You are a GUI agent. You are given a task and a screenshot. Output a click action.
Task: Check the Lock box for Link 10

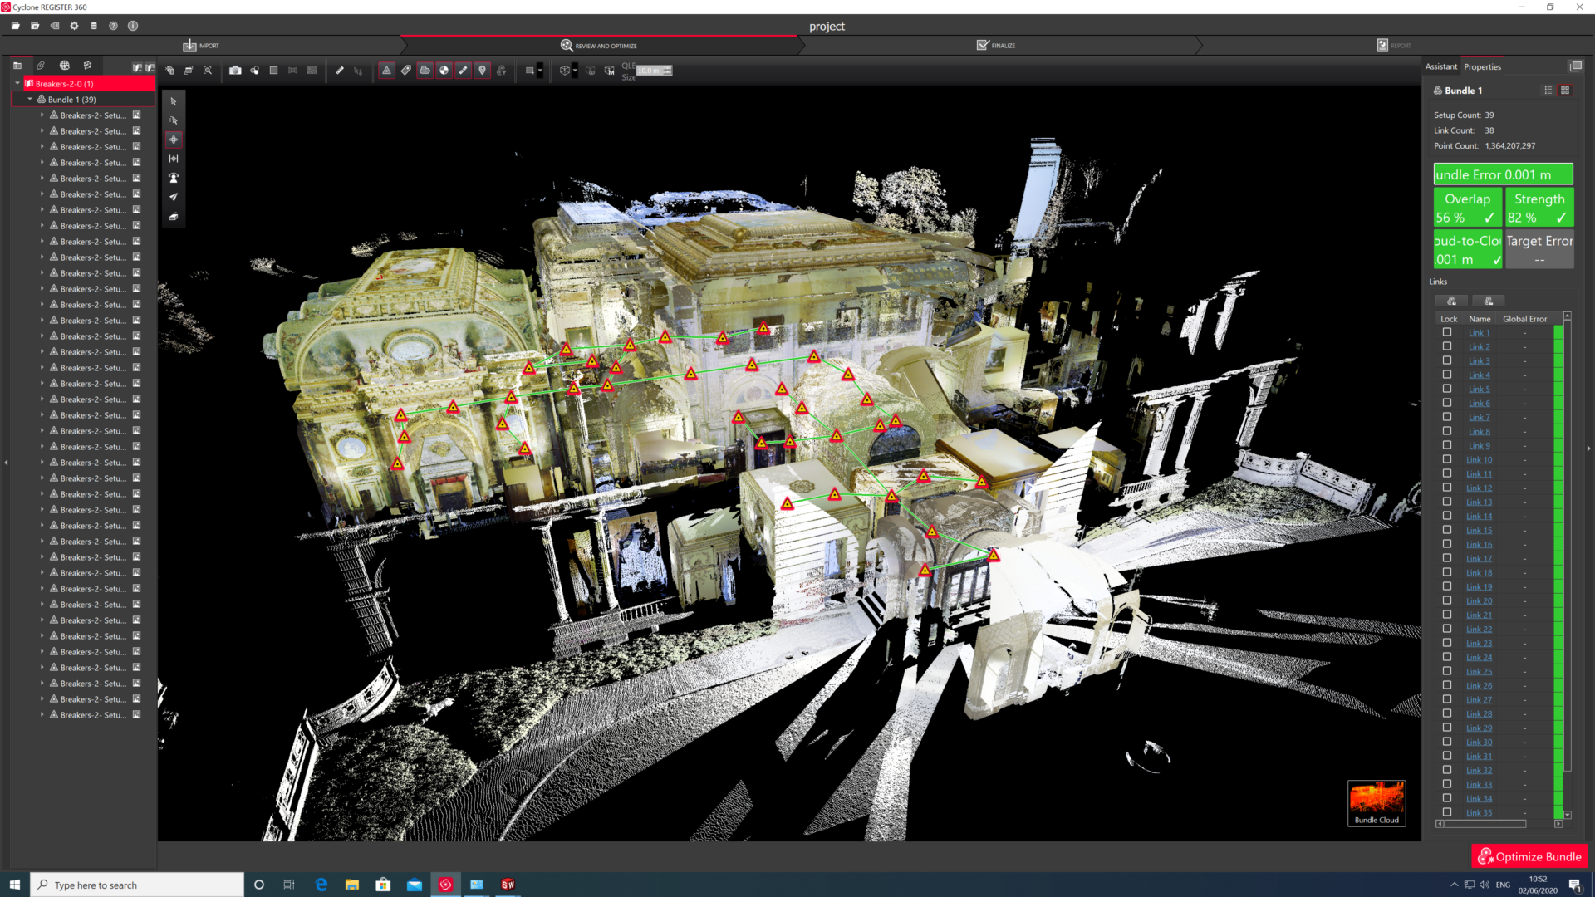pos(1447,459)
